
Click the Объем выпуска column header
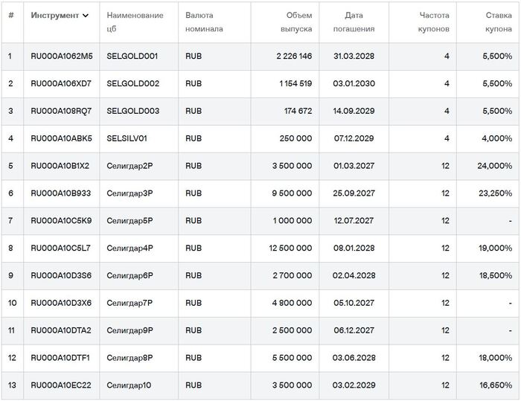(296, 22)
